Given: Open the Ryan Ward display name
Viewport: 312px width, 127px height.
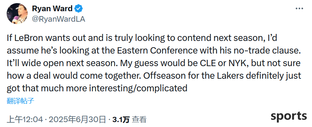Looking at the screenshot, I should (52, 9).
